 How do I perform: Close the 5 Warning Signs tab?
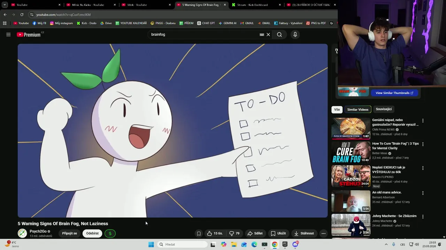[x=225, y=5]
